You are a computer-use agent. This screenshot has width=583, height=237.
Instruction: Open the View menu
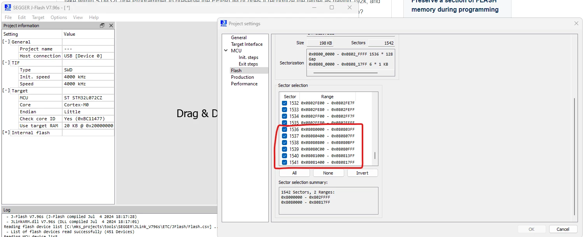(x=78, y=17)
